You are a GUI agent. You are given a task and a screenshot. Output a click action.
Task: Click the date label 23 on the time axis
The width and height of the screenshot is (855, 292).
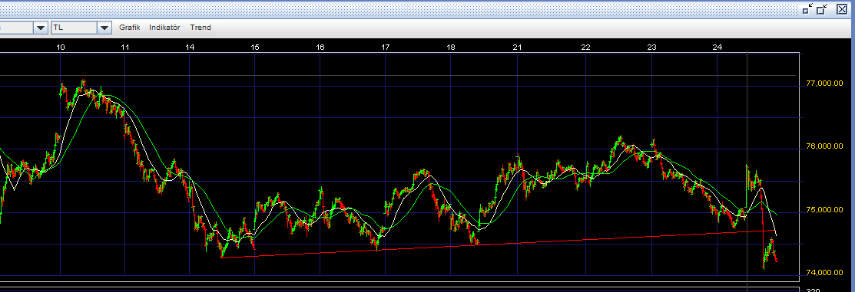coord(651,48)
